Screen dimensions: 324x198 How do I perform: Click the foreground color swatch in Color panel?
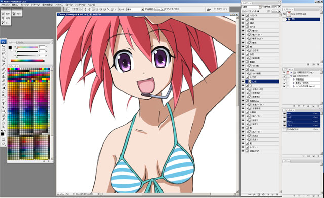tap(10, 48)
